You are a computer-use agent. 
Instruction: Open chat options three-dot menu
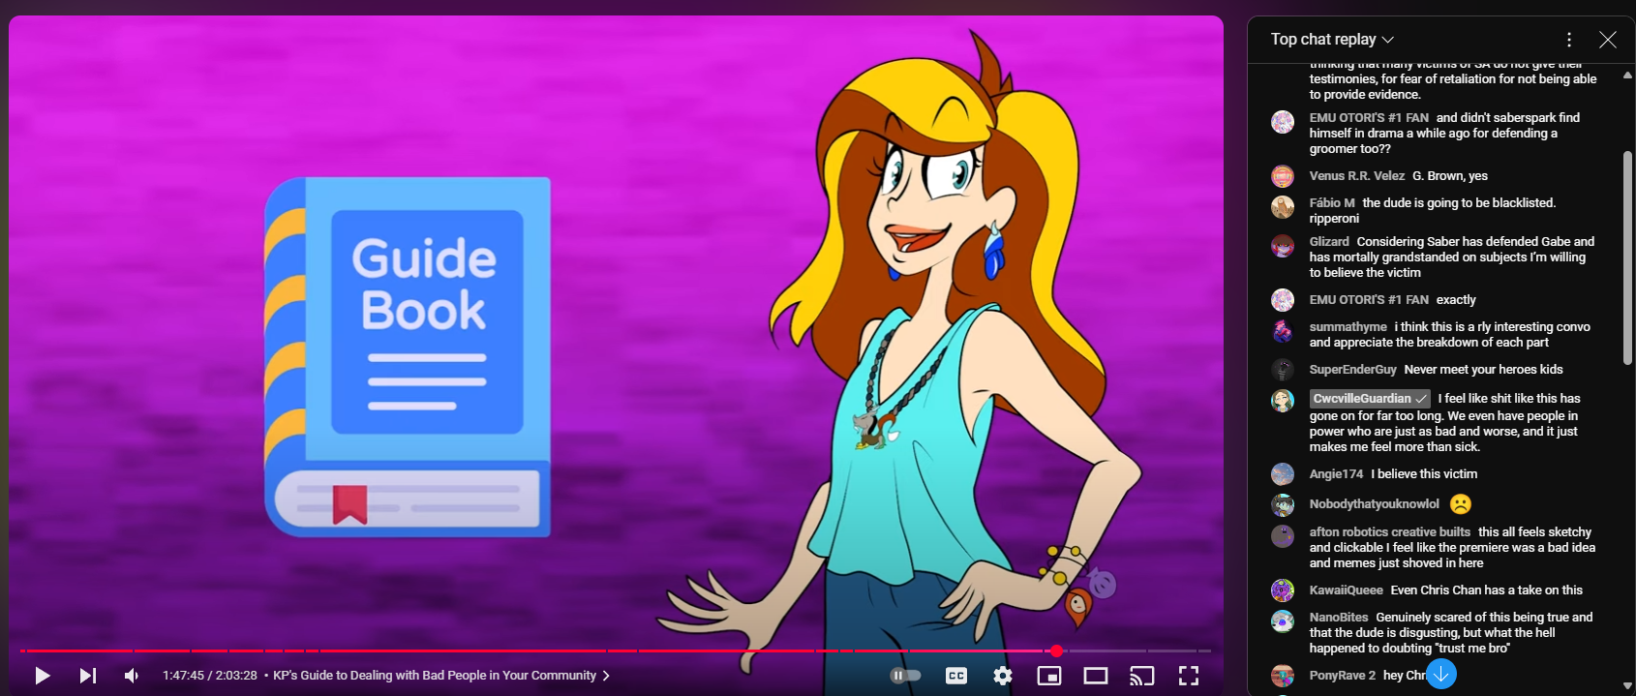pyautogui.click(x=1569, y=40)
